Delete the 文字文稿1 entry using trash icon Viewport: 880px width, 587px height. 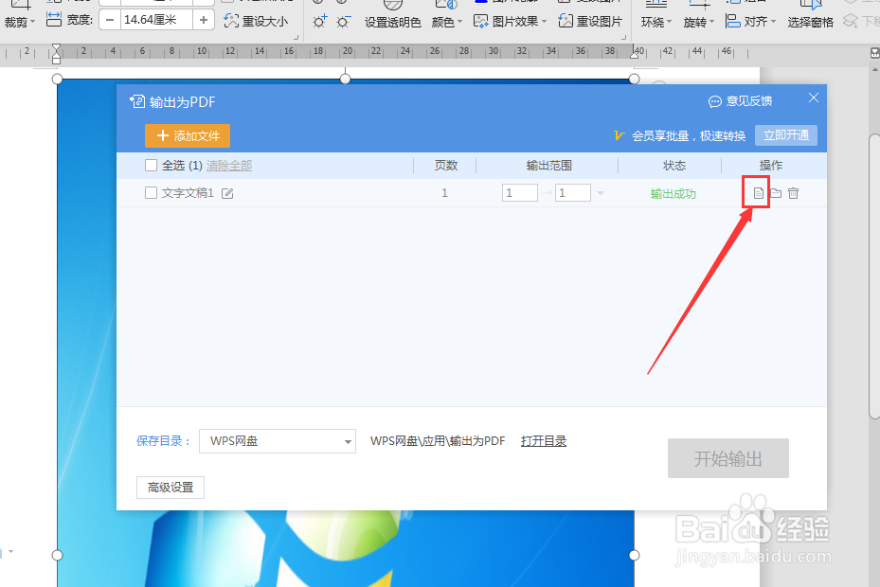pyautogui.click(x=794, y=192)
